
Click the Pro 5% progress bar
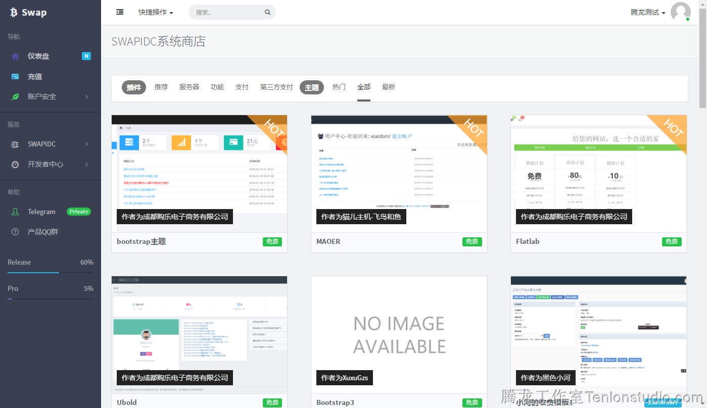[51, 299]
